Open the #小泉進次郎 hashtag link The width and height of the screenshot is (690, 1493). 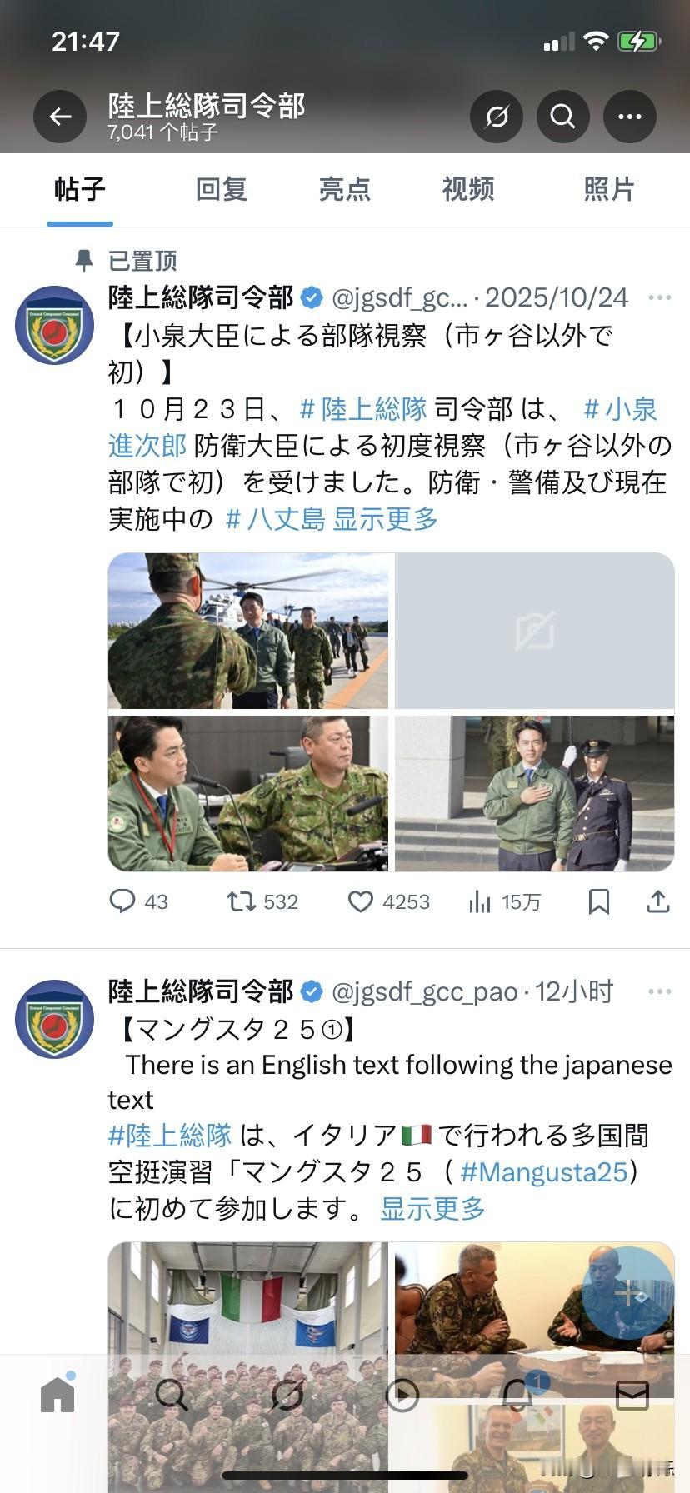(x=382, y=427)
